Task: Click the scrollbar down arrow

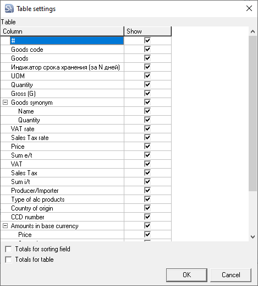Action: coord(252,237)
